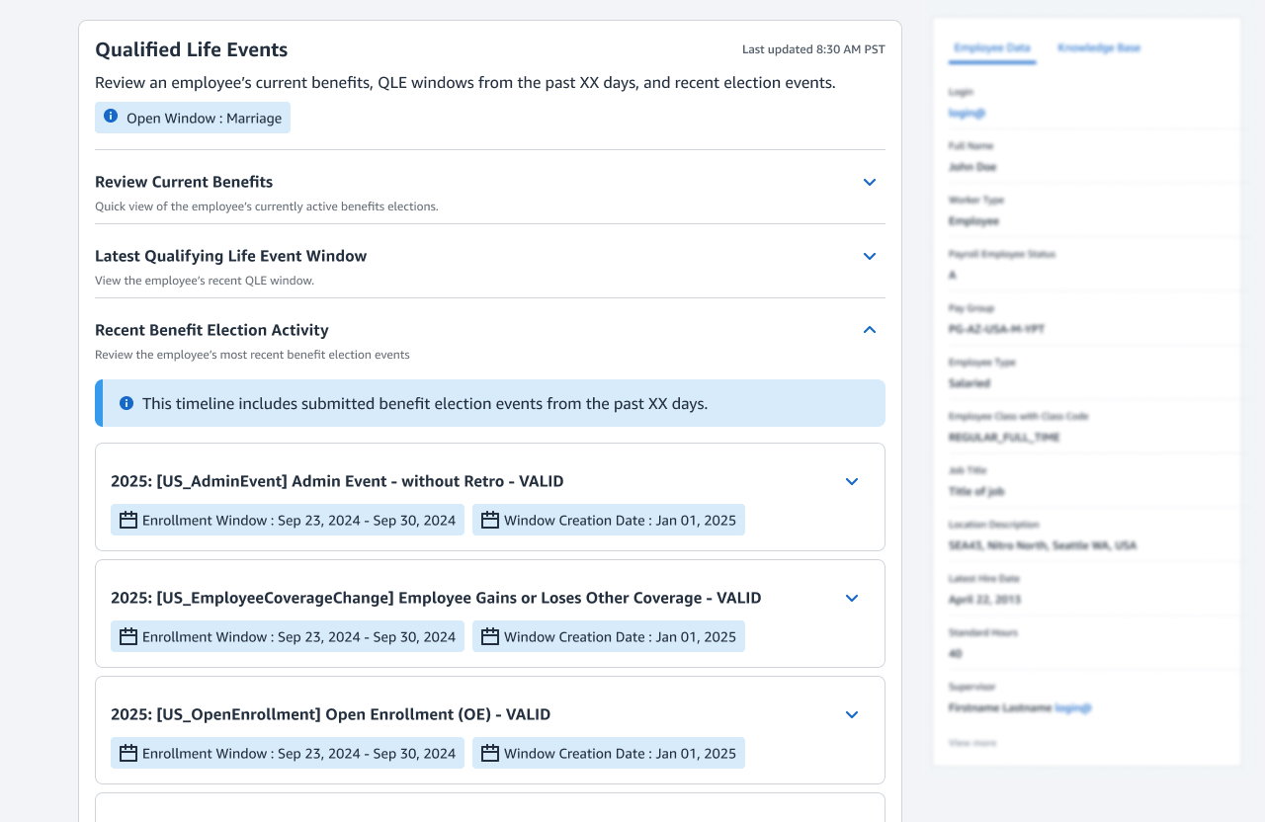Click Review Current Benefits heading
The height and width of the screenshot is (822, 1265).
(x=184, y=182)
